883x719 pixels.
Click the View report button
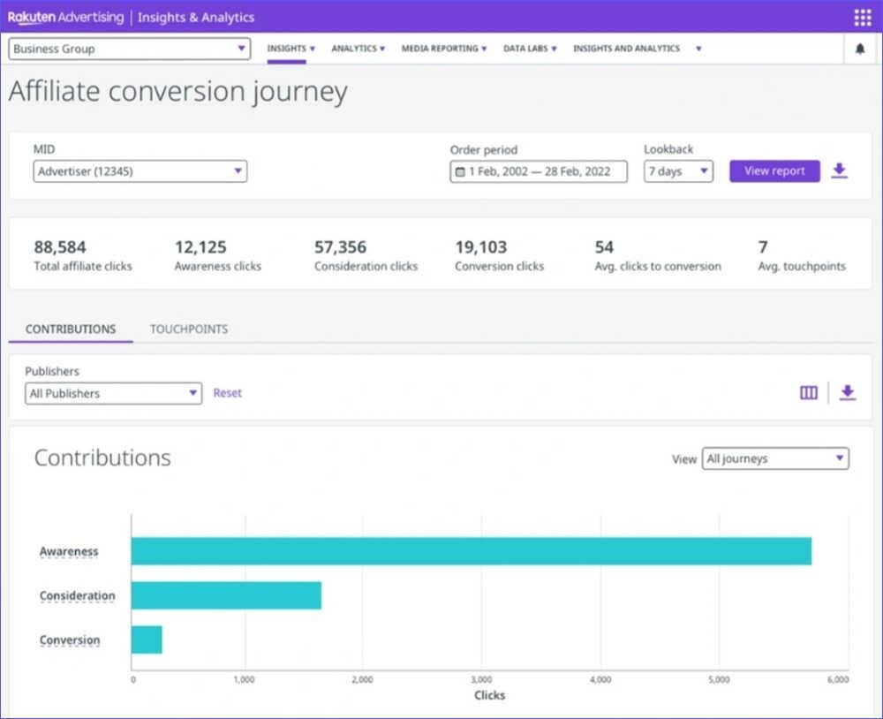point(774,170)
